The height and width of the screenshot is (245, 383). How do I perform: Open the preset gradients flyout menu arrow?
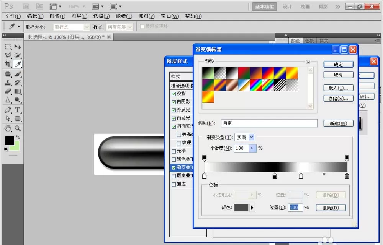[x=308, y=62]
